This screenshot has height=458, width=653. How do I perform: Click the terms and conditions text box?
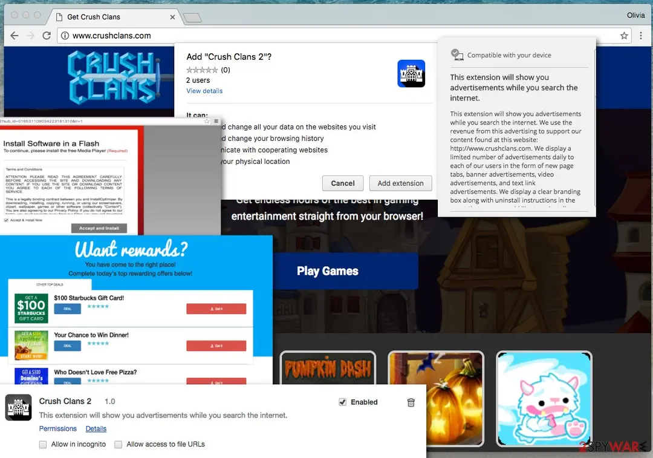63,191
